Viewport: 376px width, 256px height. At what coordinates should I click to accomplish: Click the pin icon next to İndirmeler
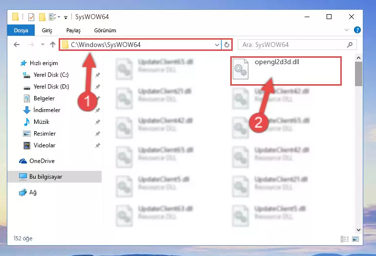[98, 110]
